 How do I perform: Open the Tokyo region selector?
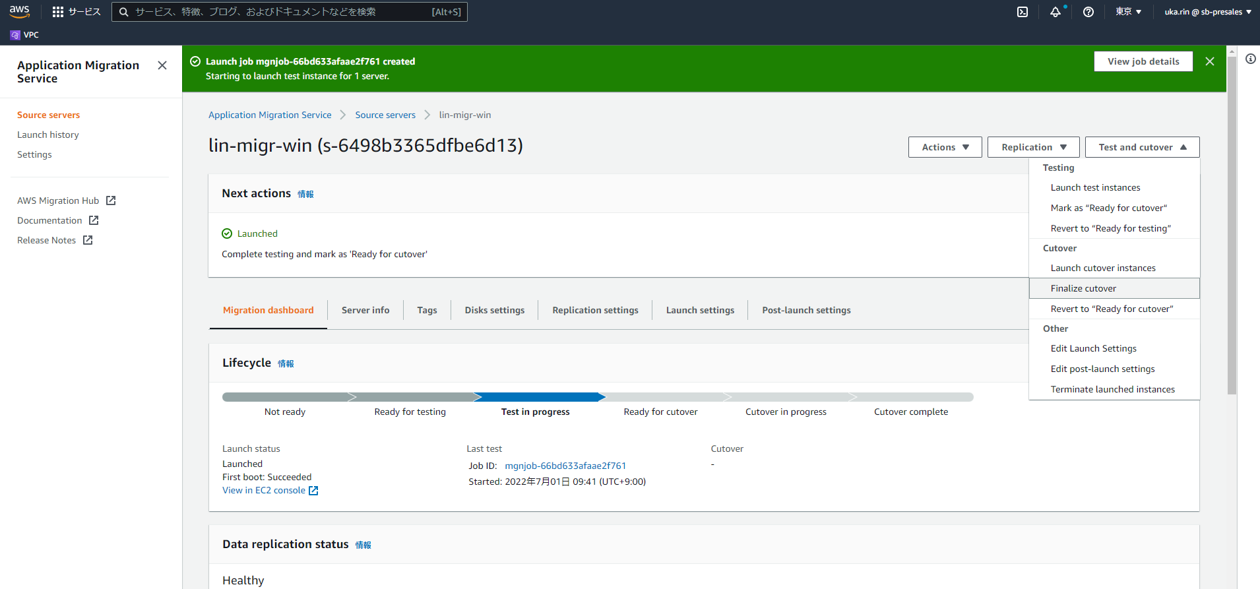[x=1128, y=12]
